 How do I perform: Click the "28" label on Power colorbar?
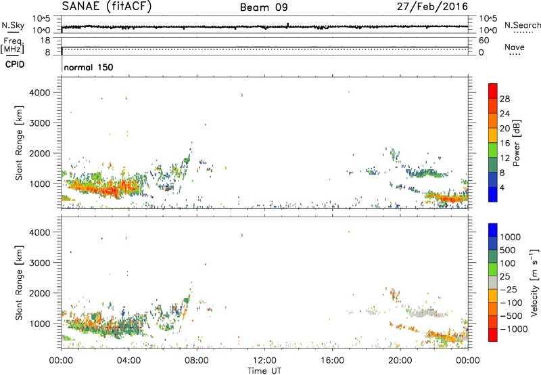(x=504, y=99)
